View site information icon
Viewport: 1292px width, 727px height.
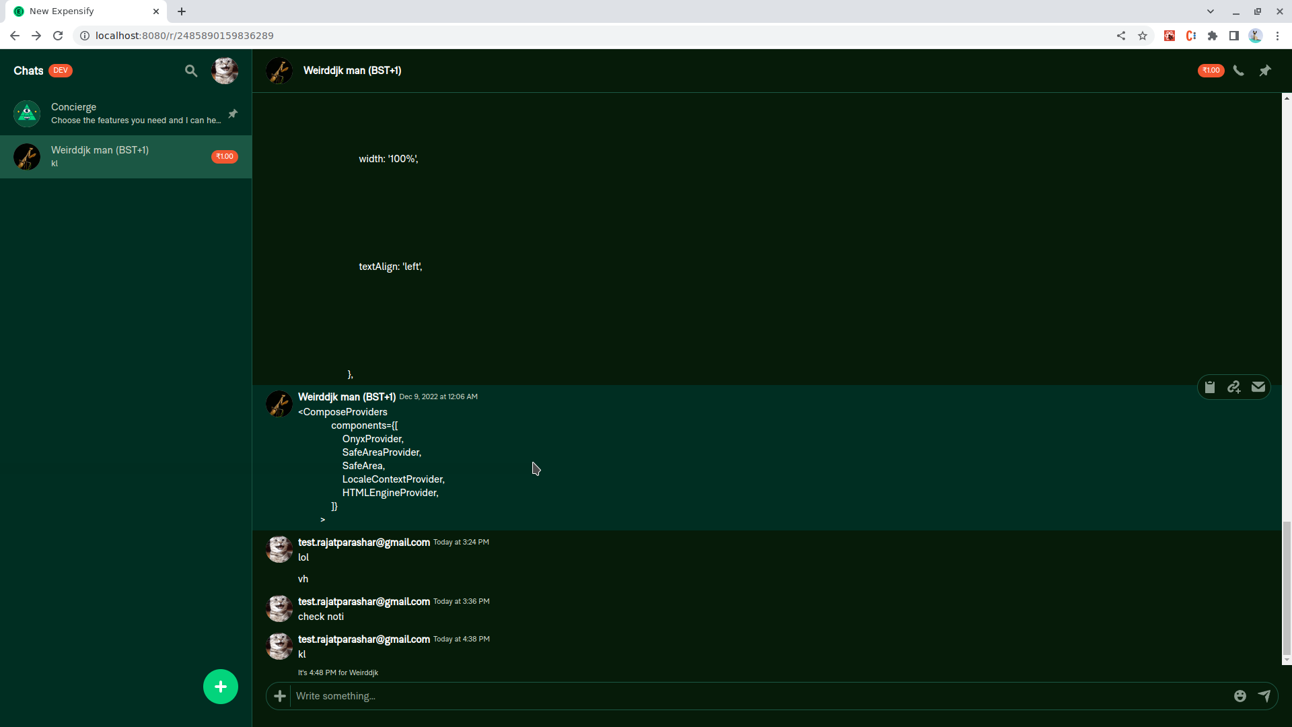click(x=85, y=36)
